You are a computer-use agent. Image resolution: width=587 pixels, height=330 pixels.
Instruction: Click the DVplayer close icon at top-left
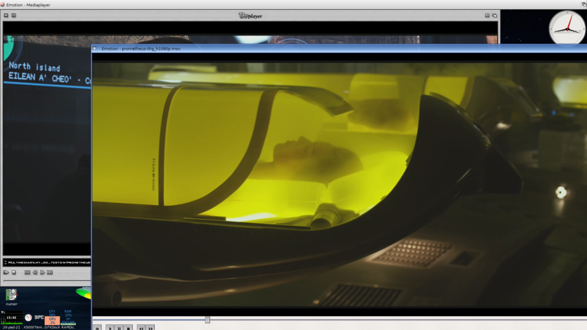[6, 15]
